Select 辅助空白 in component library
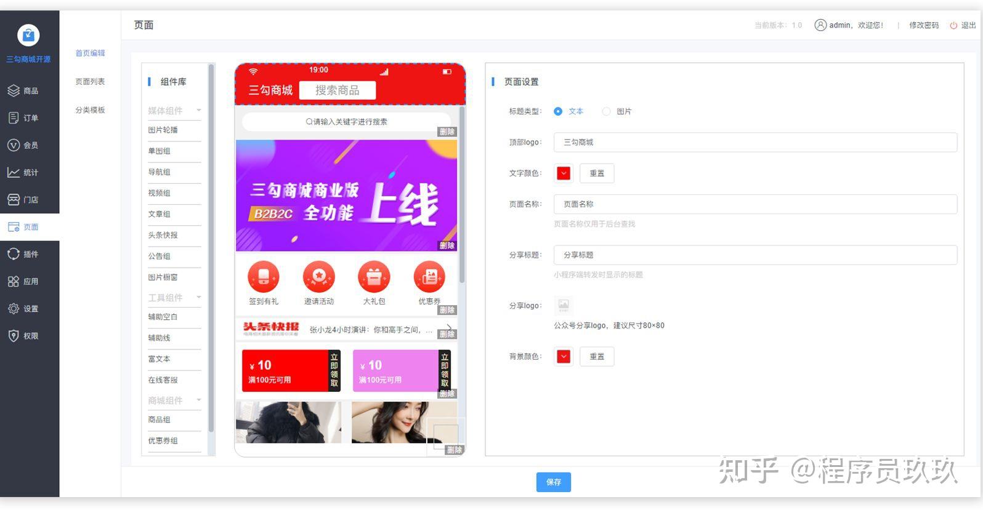 click(x=174, y=317)
